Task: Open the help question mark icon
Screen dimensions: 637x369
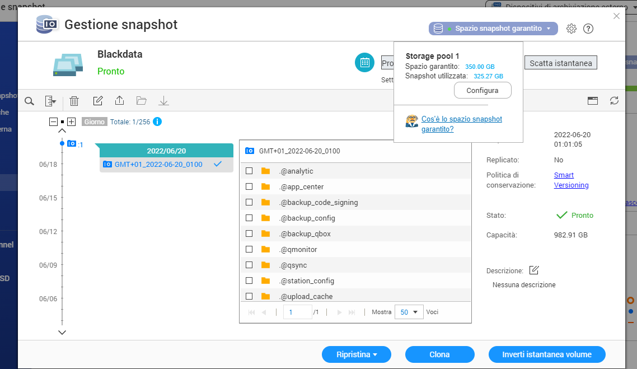Action: tap(588, 29)
